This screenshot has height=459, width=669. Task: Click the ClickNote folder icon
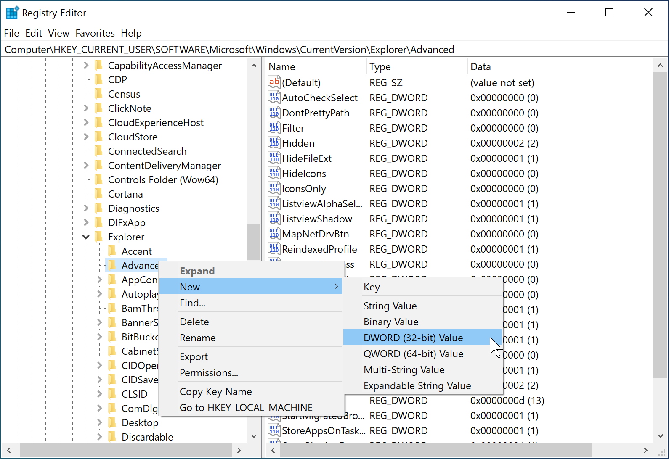tap(99, 108)
